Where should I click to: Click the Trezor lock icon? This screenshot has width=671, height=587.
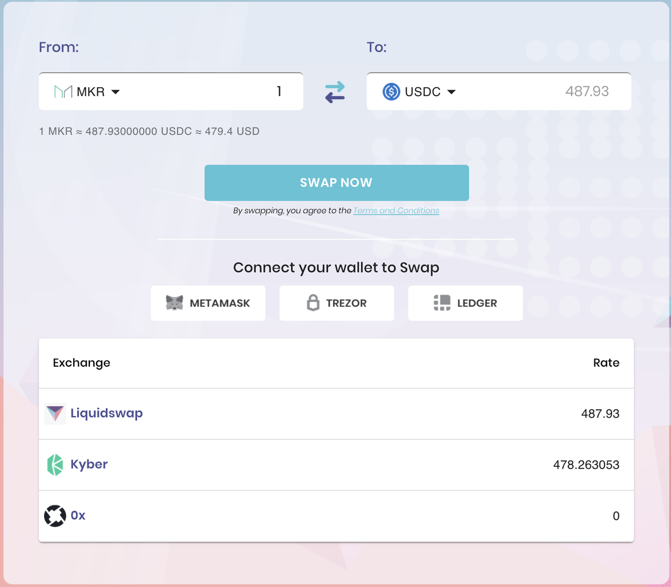(313, 303)
